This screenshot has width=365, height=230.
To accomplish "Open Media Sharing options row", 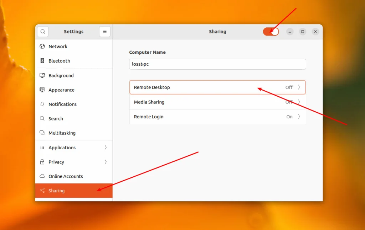I will 217,102.
